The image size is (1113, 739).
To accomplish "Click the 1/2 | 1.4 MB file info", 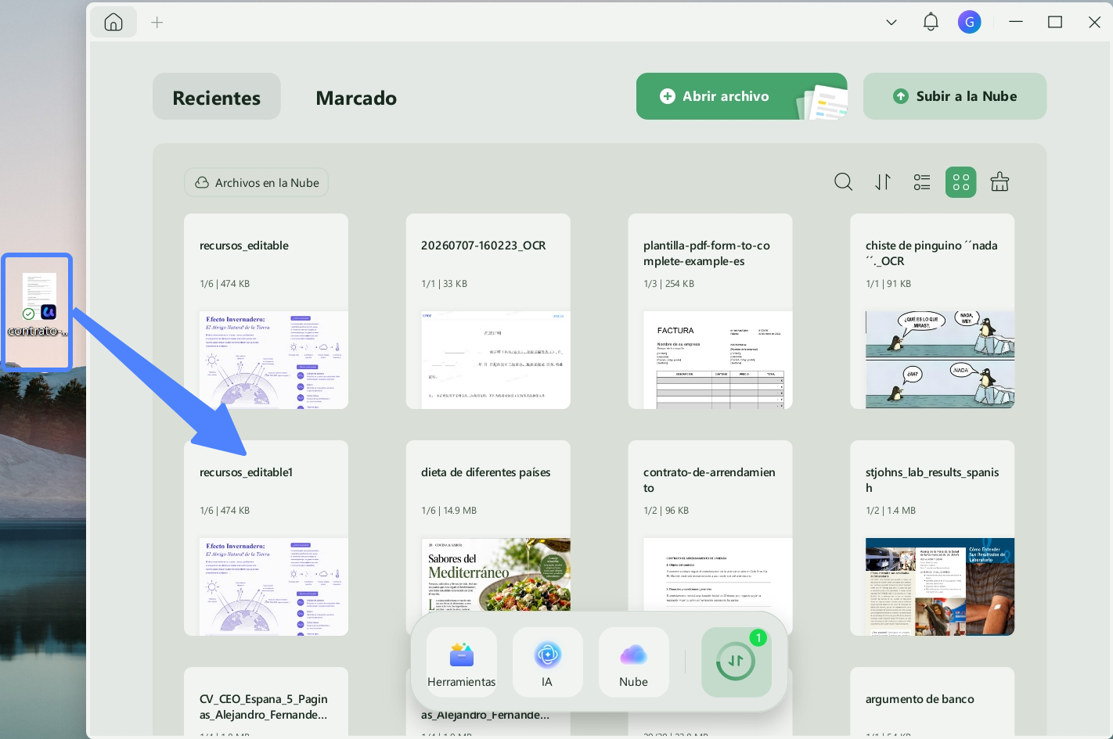I will (x=891, y=511).
